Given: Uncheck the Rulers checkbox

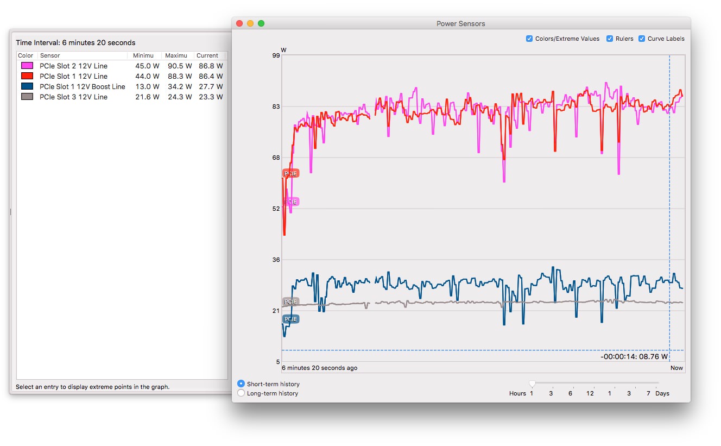Looking at the screenshot, I should click(610, 39).
